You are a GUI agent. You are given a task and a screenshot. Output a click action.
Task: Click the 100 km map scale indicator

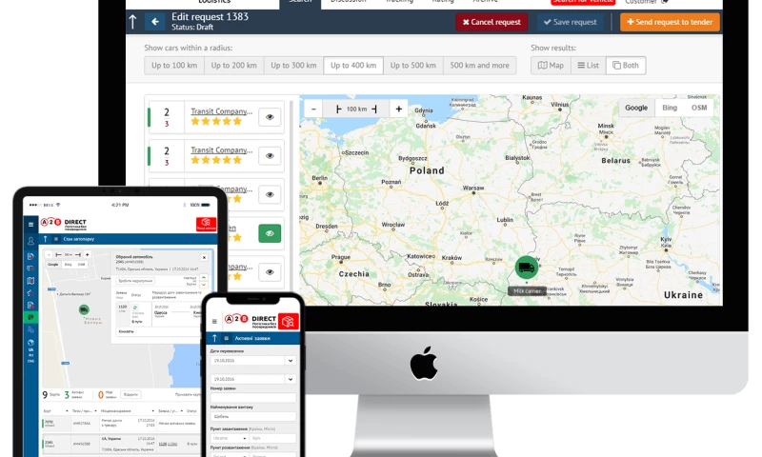click(356, 109)
